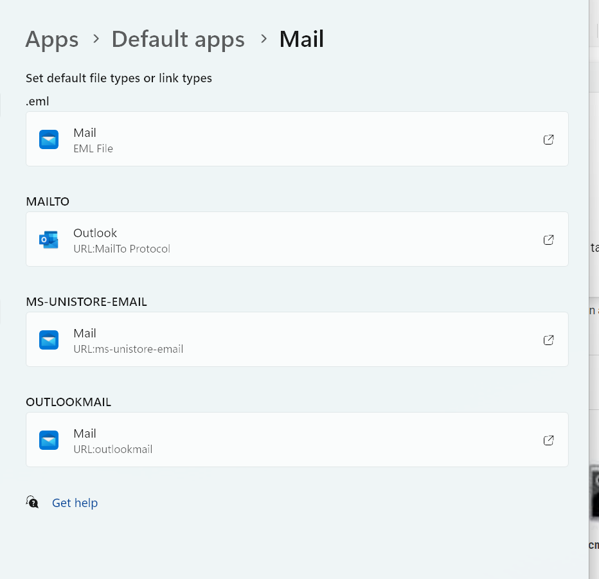This screenshot has width=599, height=579.
Task: Open external link icon on MailTo Protocol row
Action: tap(549, 240)
